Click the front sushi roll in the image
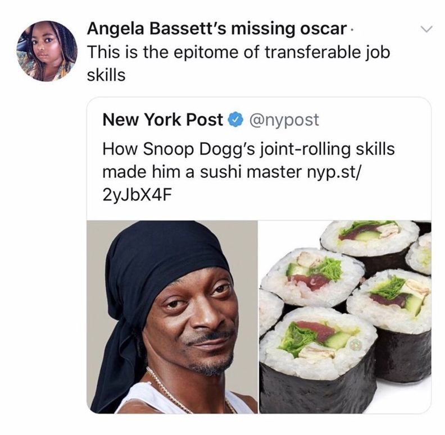 tap(318, 360)
